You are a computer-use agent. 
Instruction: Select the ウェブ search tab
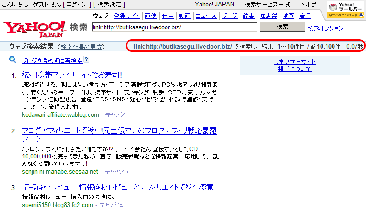tap(100, 16)
